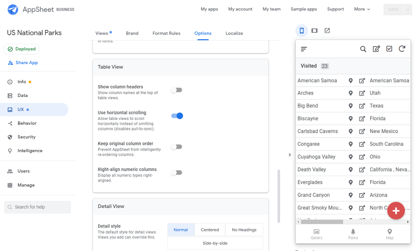Click the preview horizontal scrollbar thumb
Viewport: 415px width, 251px height.
322,222
